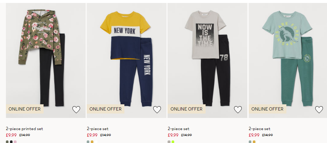327x143 pixels.
Task: Favorite the floral hoodie 2-piece printed set
Action: [x=76, y=109]
